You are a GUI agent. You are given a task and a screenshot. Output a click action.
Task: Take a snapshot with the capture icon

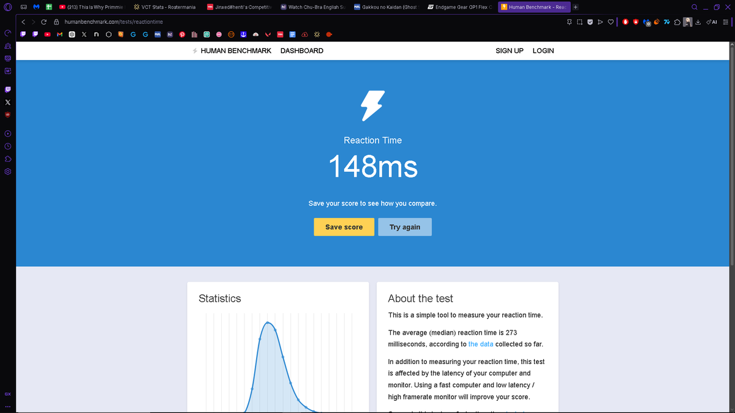[579, 22]
